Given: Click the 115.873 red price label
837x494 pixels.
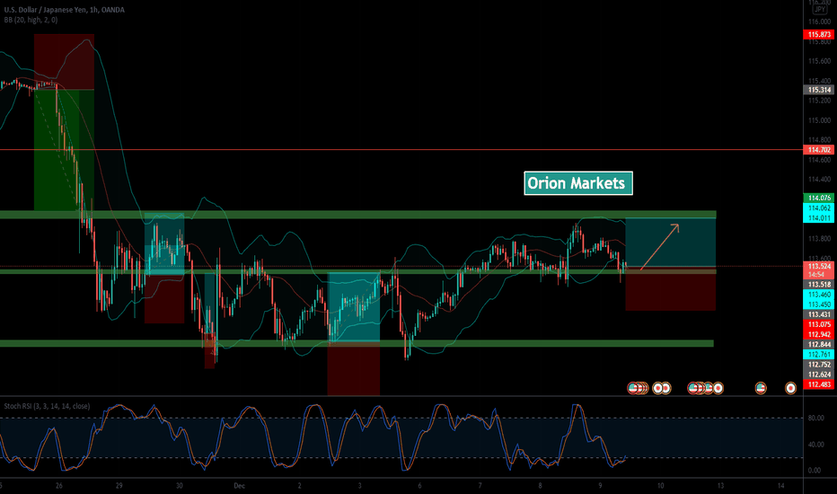Looking at the screenshot, I should click(819, 35).
